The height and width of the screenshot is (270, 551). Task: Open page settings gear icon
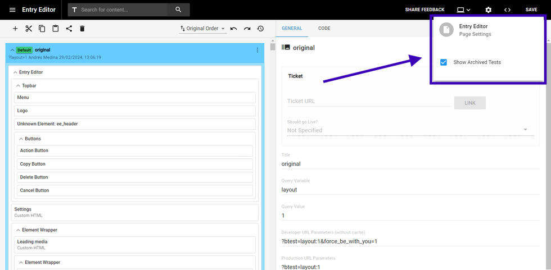click(488, 10)
